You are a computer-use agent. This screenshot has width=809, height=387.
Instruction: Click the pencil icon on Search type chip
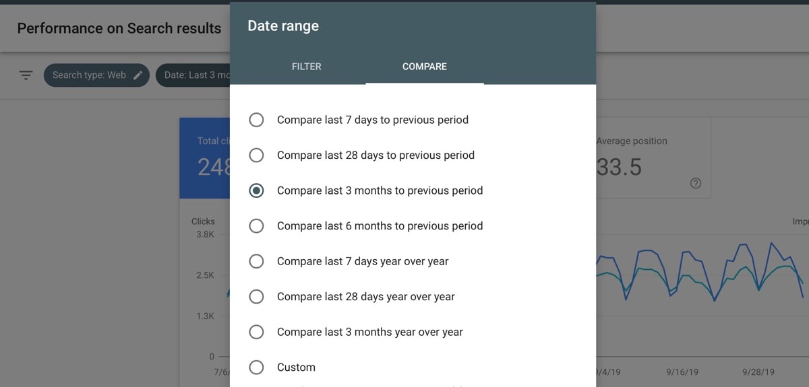[138, 75]
